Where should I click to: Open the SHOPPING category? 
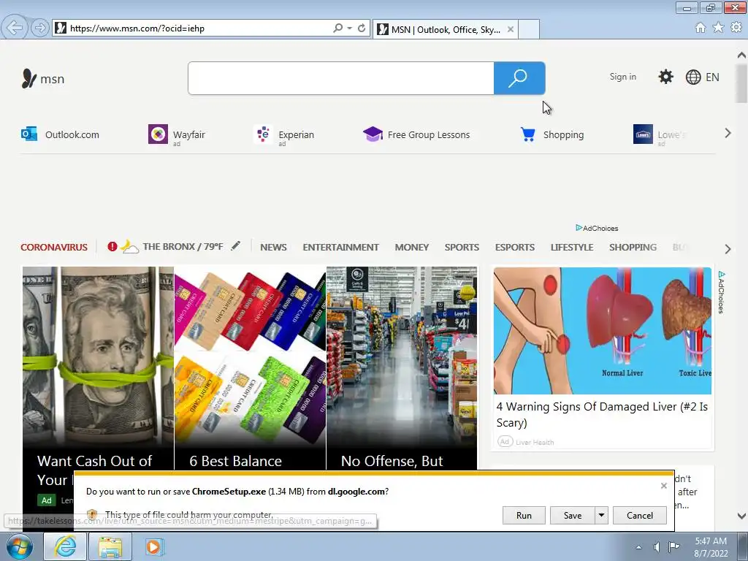(633, 247)
